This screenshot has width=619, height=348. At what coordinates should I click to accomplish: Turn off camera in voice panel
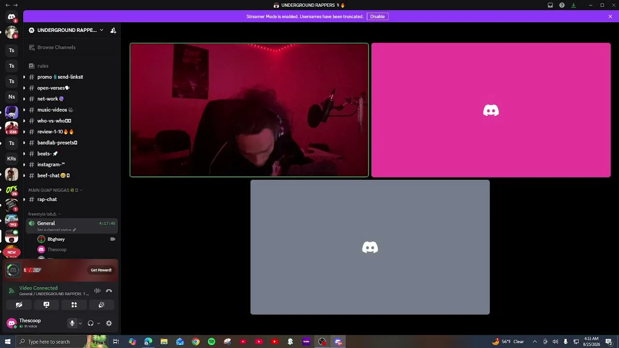point(19,305)
